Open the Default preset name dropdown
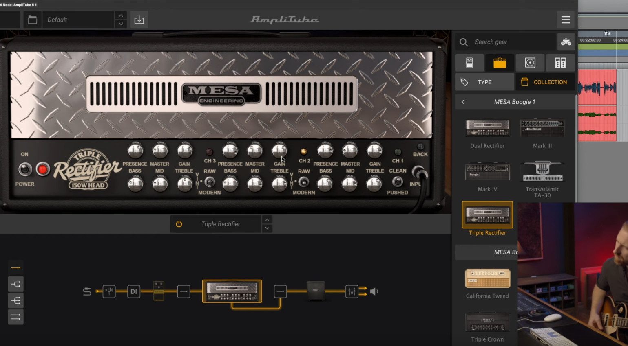The image size is (628, 346). (77, 20)
